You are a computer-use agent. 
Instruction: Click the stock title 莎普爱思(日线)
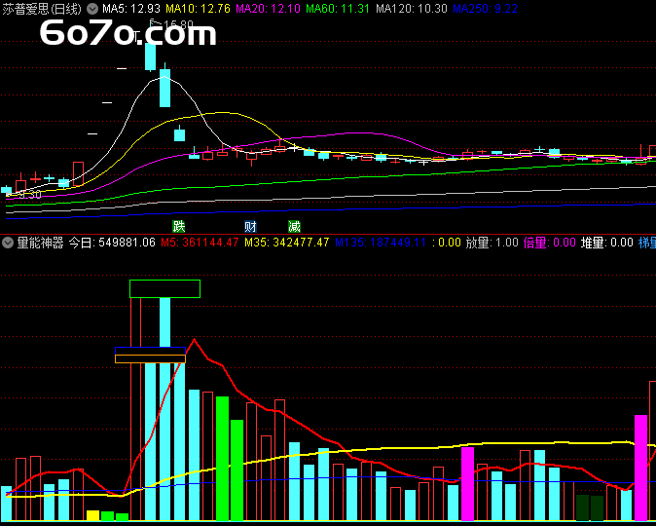point(42,9)
